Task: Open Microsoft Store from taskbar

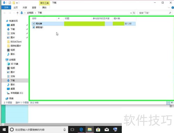Action: tap(98, 130)
